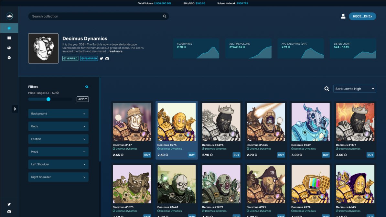The width and height of the screenshot is (386, 217).
Task: Expand the sidebar with the right arrow
Action: (x=15, y=109)
